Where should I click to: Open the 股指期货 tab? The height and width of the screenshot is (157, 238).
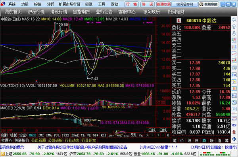(81, 12)
